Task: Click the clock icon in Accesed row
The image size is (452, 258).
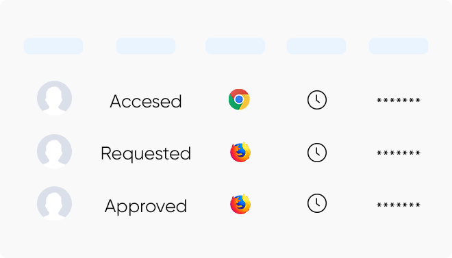Action: click(x=317, y=100)
